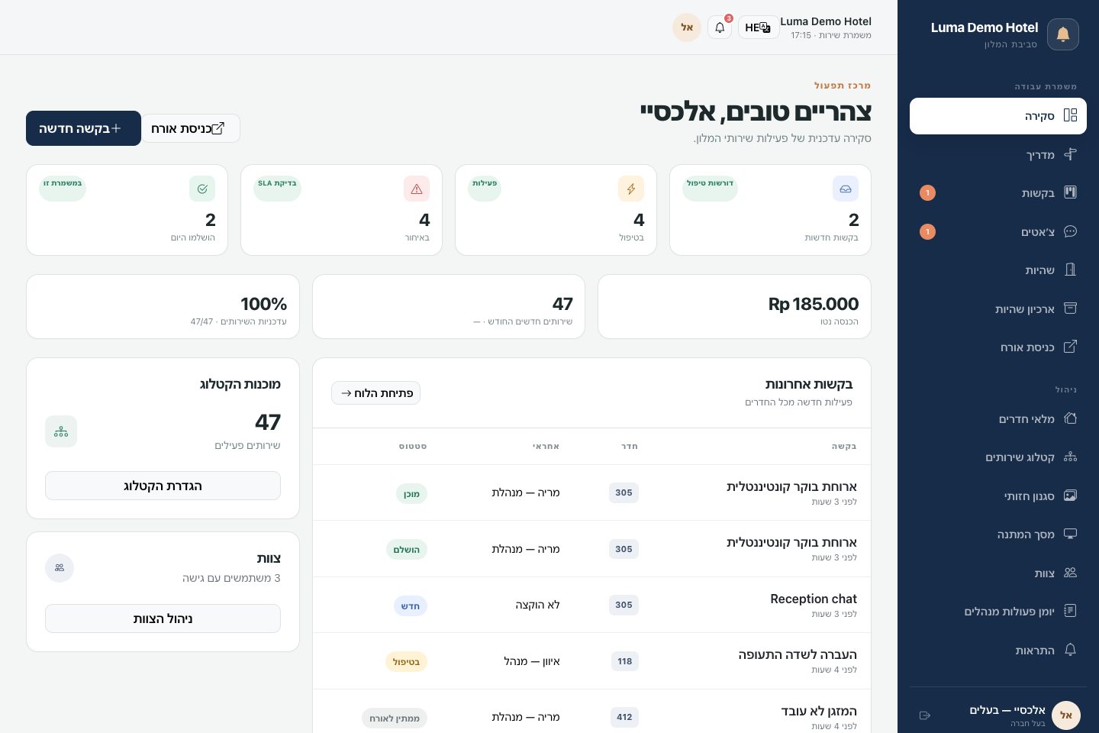Viewport: 1099px width, 733px height.
Task: Select the העברה לשדה התעופה request
Action: [591, 661]
